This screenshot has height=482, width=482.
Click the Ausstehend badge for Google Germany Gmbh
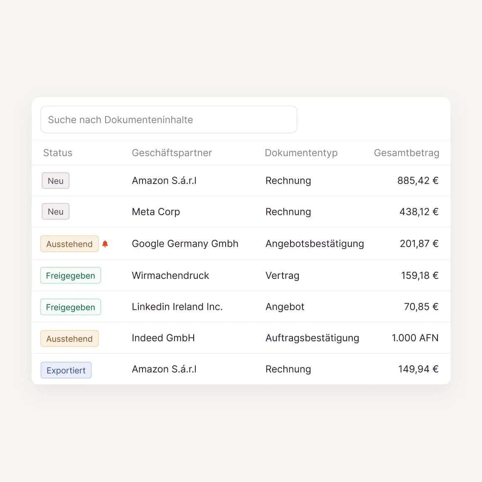(69, 244)
